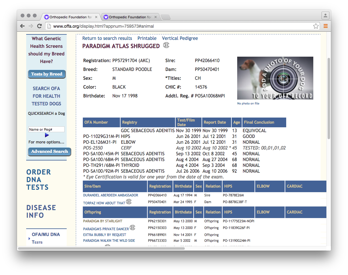Open the Chrome hamburger menu
The image size is (348, 275).
point(325,26)
